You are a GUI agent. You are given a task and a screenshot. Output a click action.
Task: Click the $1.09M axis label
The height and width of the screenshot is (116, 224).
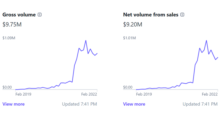pyautogui.click(x=9, y=38)
